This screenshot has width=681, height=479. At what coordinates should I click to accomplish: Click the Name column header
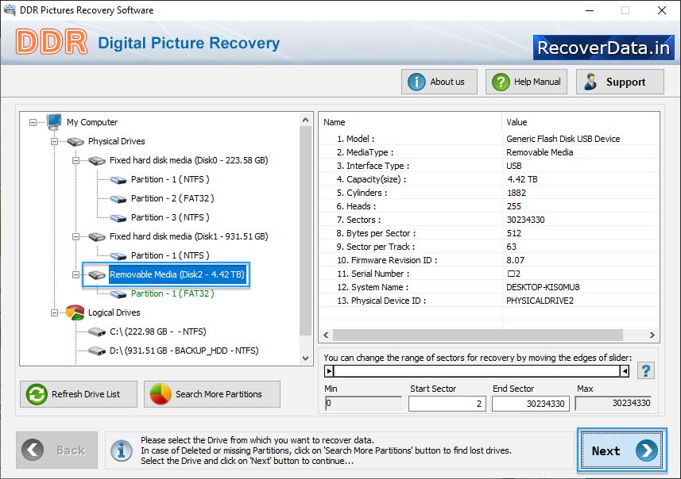(x=410, y=122)
